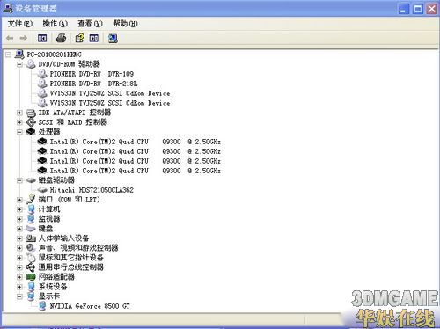The height and width of the screenshot is (329, 440).
Task: Click the Hitachi disk drive icon
Action: 42,190
